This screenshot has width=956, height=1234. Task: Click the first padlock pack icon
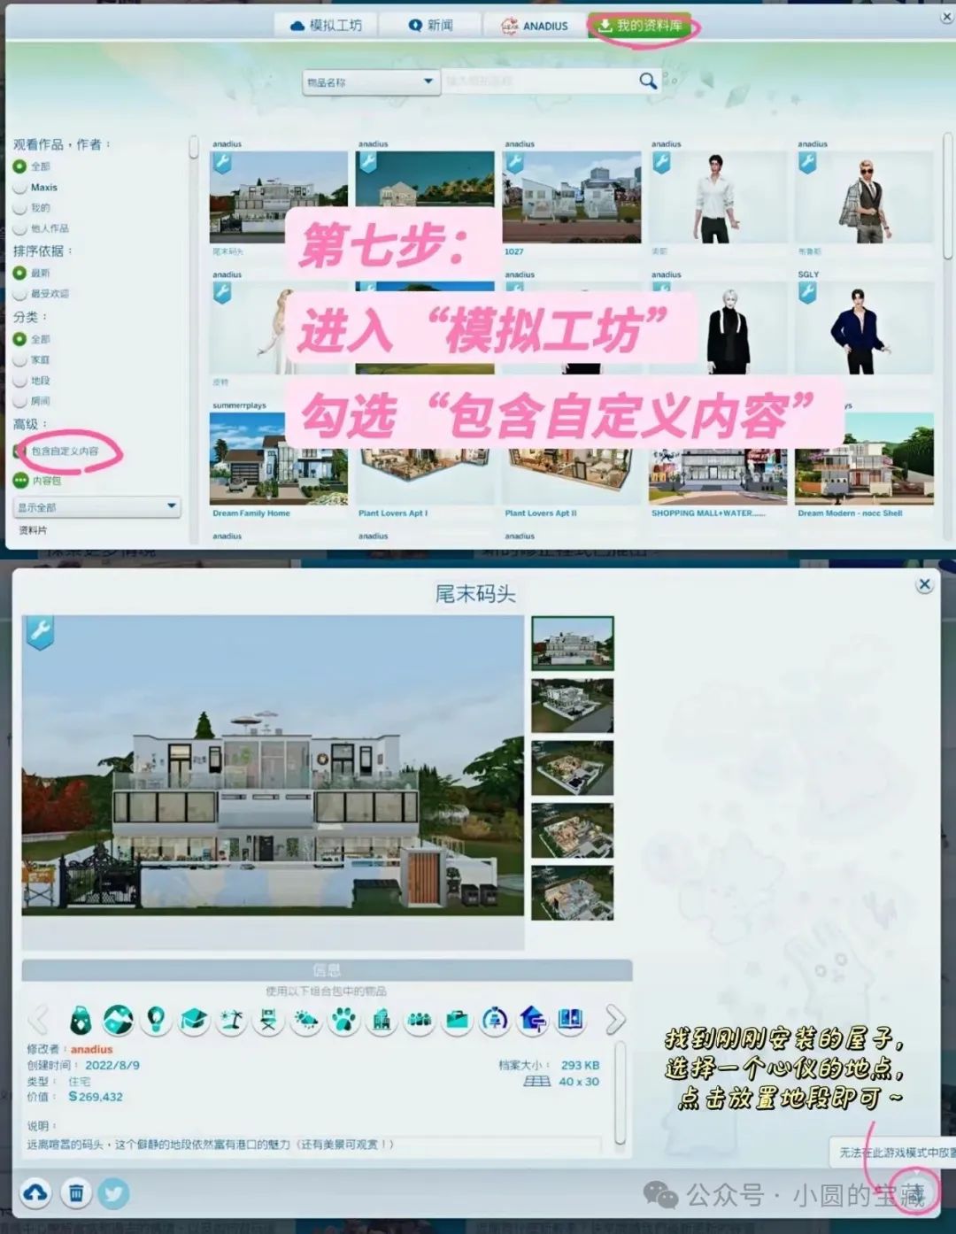[81, 1021]
